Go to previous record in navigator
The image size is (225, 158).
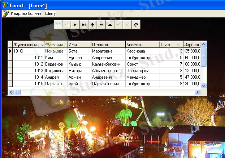pyautogui.click(x=67, y=25)
